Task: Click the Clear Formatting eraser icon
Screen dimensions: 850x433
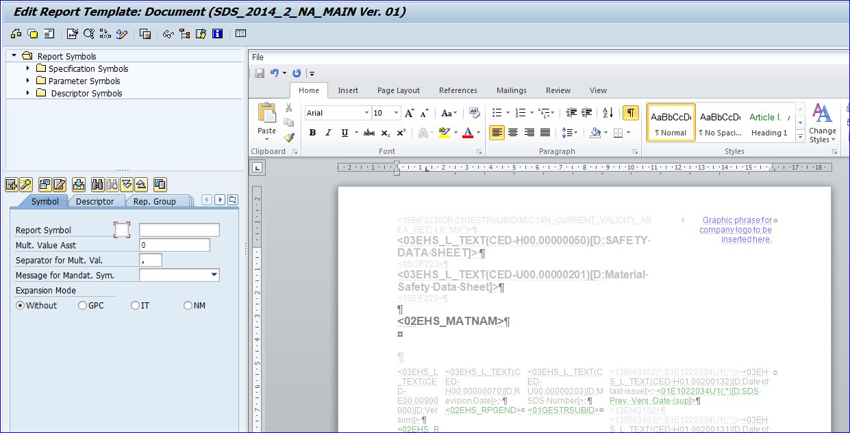Action: 474,113
